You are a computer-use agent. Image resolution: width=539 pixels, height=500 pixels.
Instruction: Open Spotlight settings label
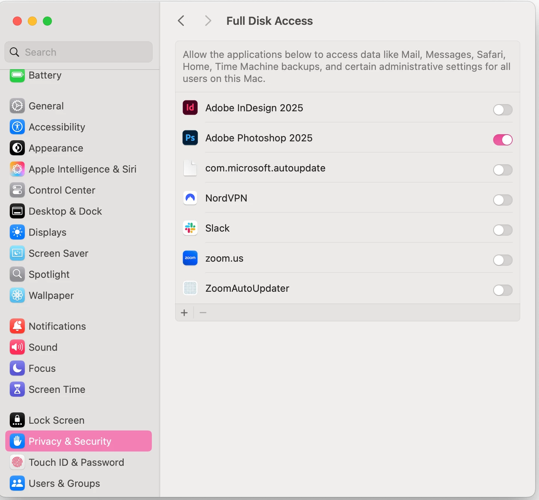49,274
